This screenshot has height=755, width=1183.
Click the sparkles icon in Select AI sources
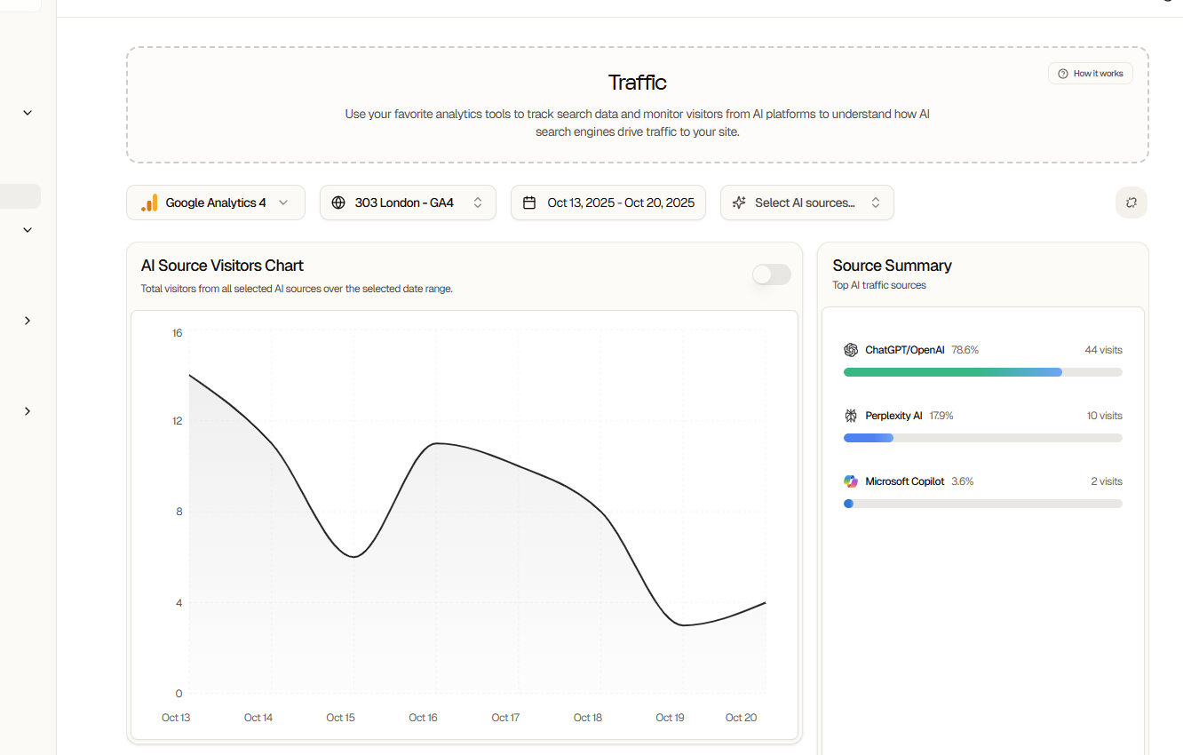pos(739,203)
